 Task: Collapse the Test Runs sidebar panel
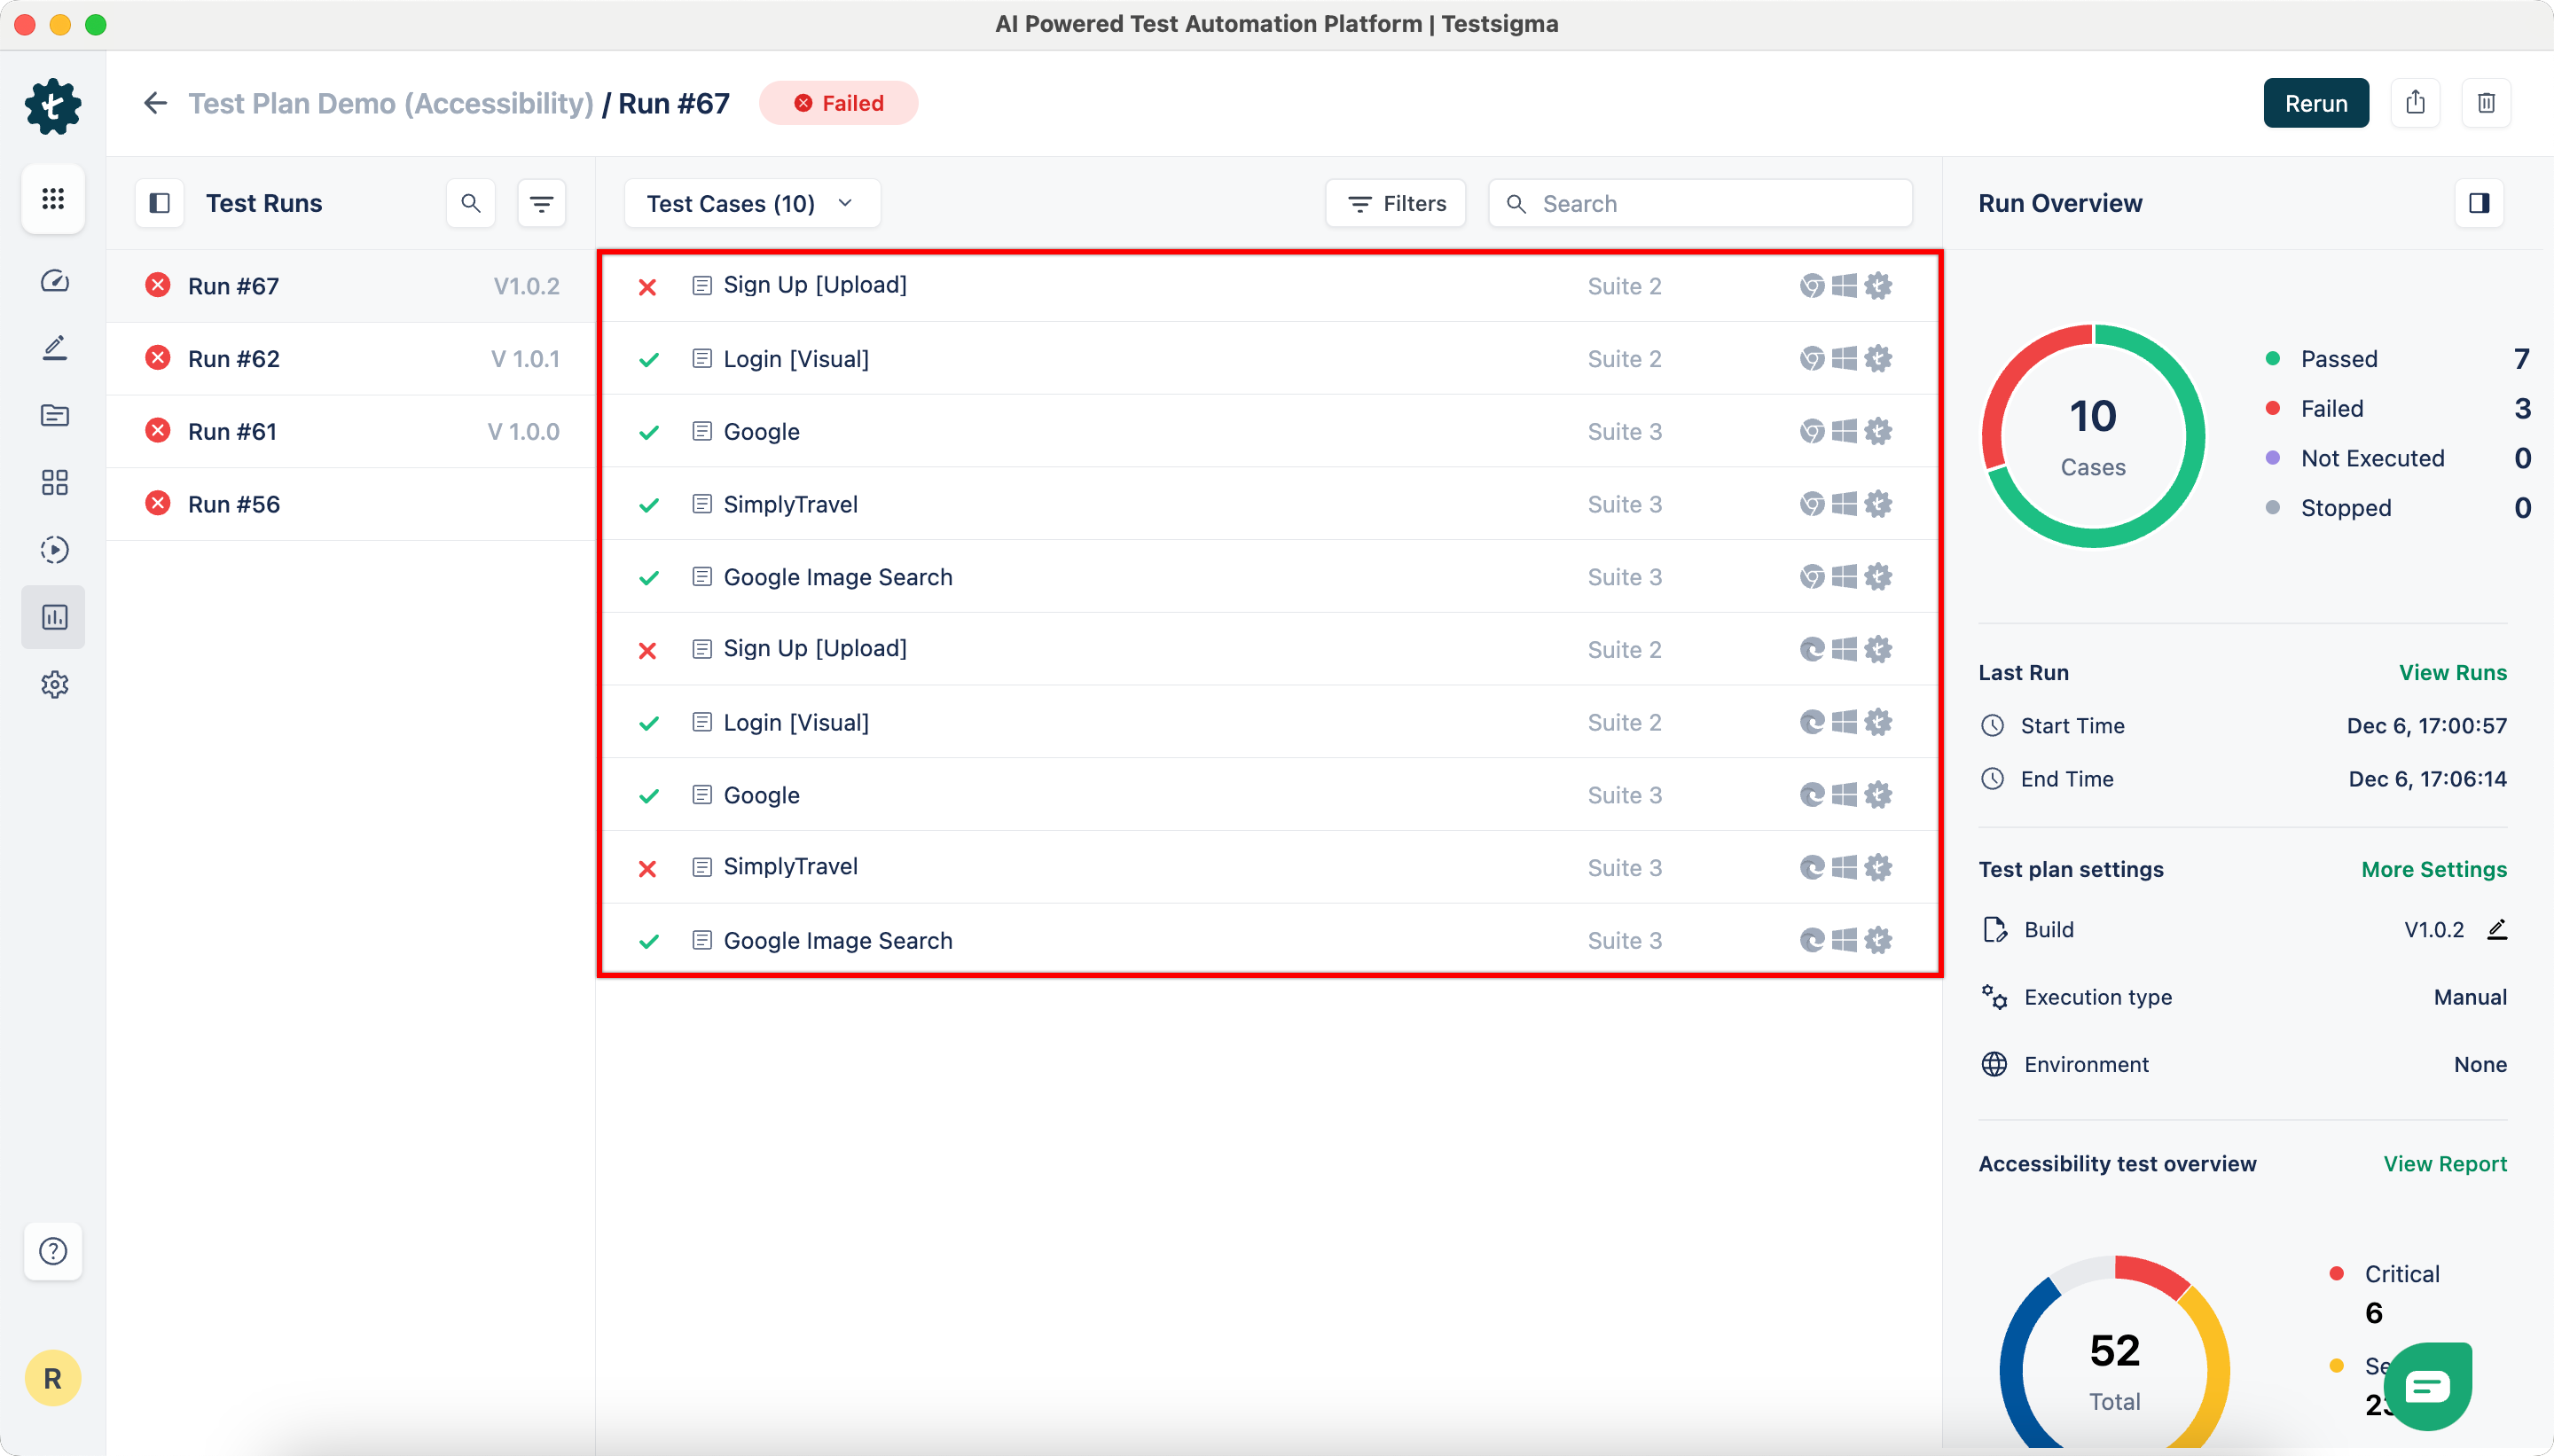pos(158,203)
